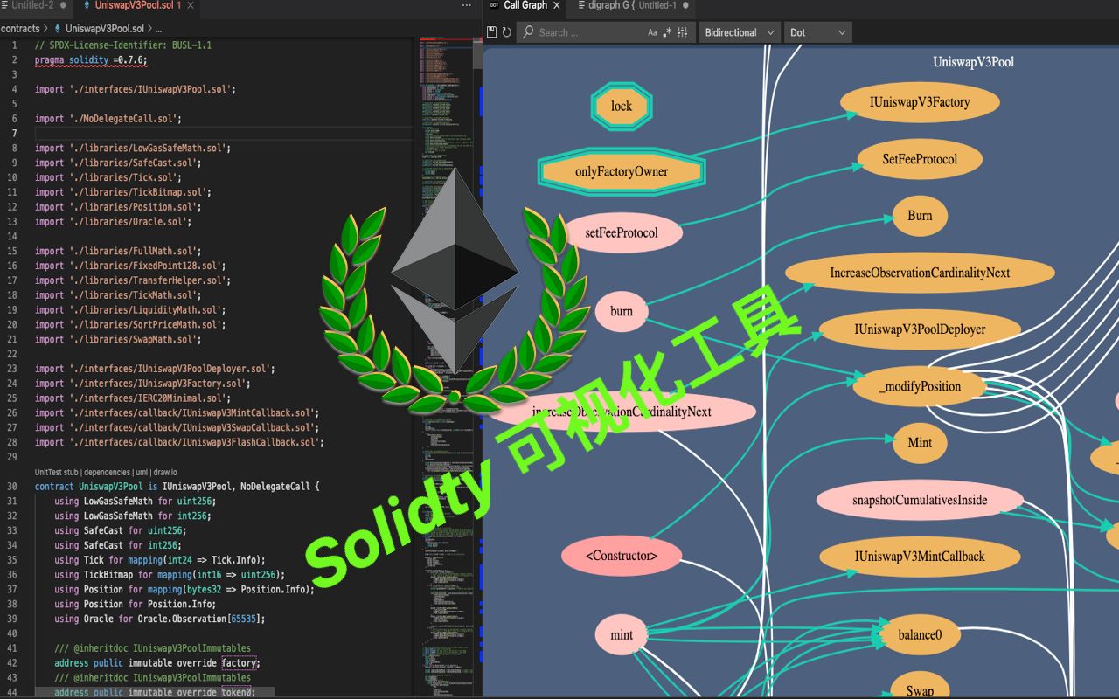Switch to digraph G Untitled-1 tab
Image resolution: width=1119 pixels, height=699 pixels.
click(x=633, y=6)
